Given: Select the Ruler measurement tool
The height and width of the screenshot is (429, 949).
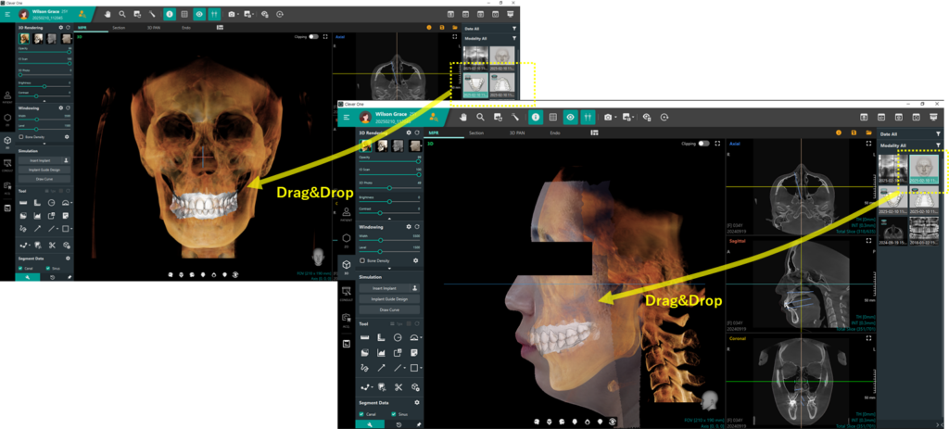Looking at the screenshot, I should (363, 338).
